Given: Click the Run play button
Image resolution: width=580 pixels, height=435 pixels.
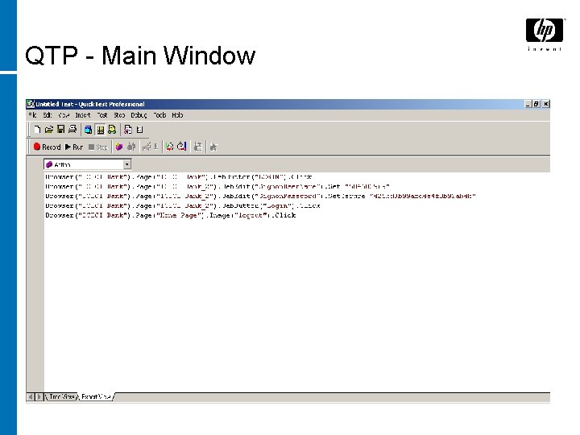Looking at the screenshot, I should point(74,147).
